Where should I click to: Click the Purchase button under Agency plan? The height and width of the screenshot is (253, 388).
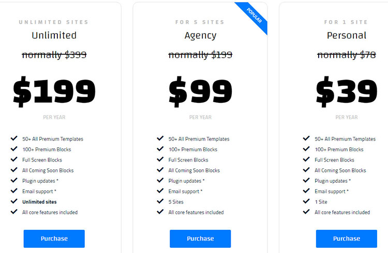200,239
